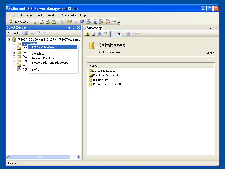Toggle Auto Hide pin on Object Explorer
The width and height of the screenshot is (225, 169).
[x=74, y=27]
